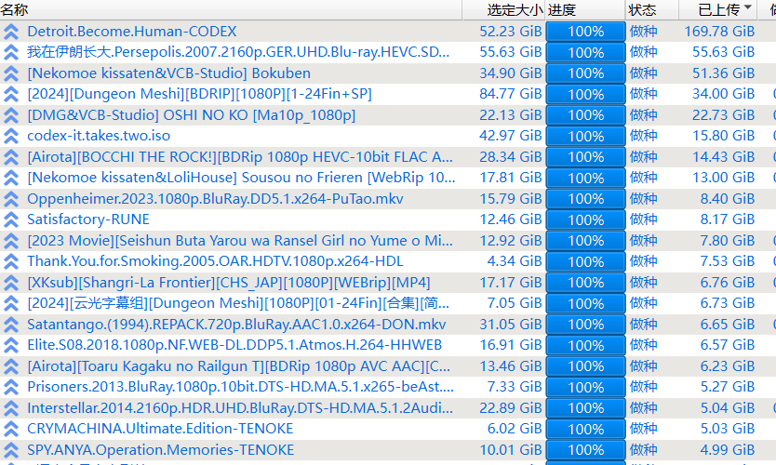Click uploaded value 7.80 GiB
This screenshot has height=465, width=776.
click(727, 241)
